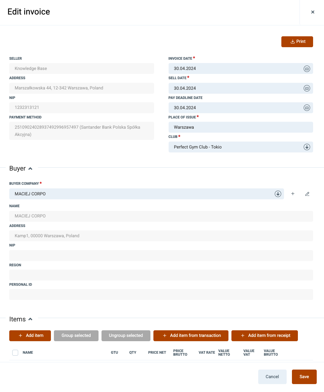Open the Pay Deadline Date calendar icon
Viewport: 324px width, 392px height.
[x=307, y=108]
